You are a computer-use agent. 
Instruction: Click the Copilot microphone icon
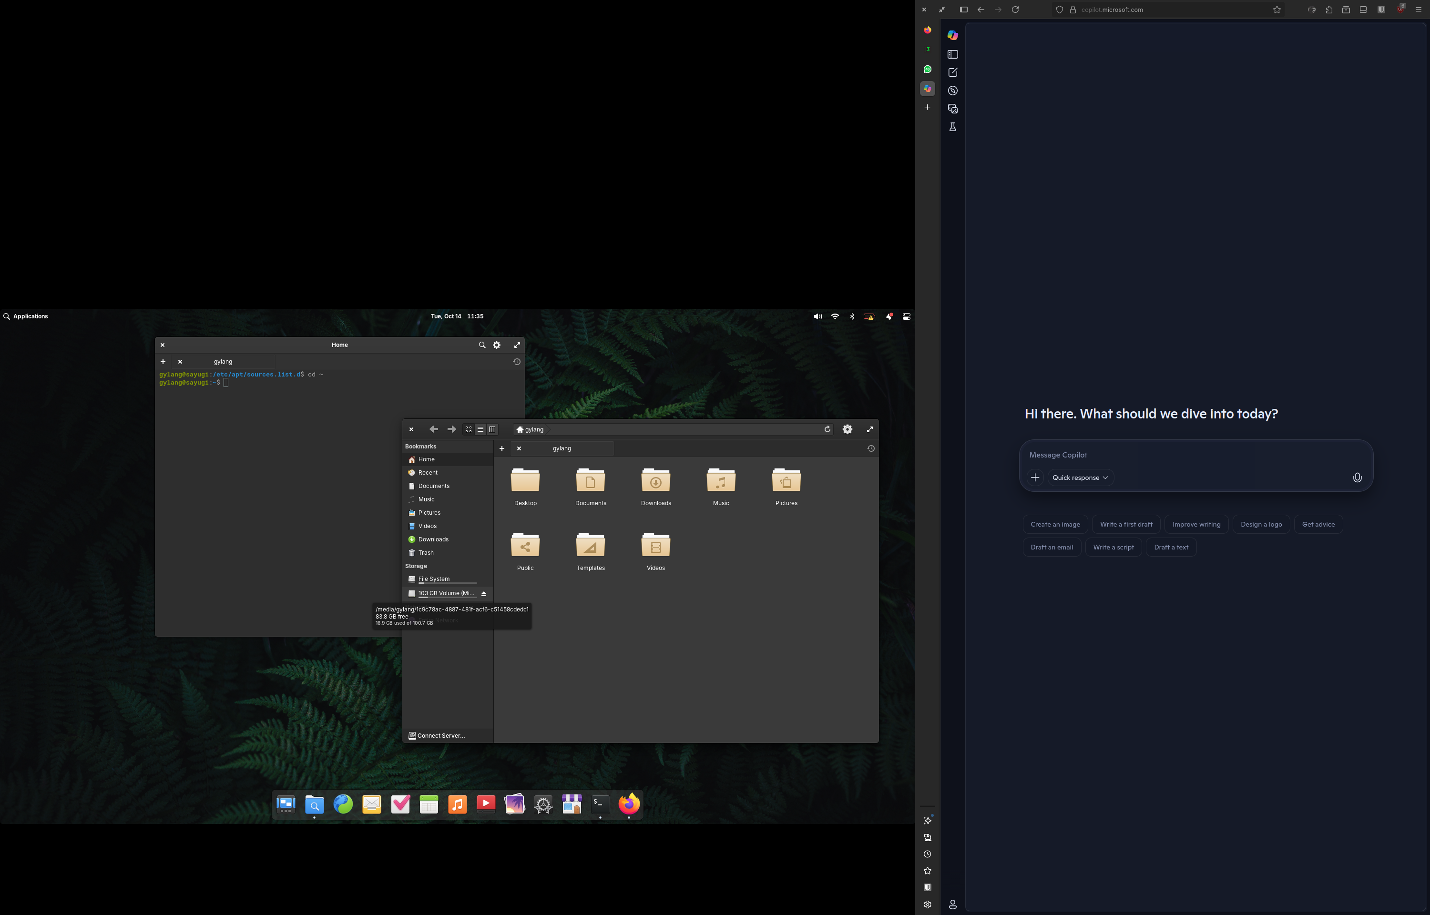pyautogui.click(x=1357, y=478)
